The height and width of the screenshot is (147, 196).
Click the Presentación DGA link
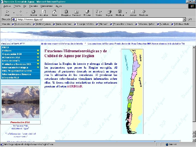(20, 122)
